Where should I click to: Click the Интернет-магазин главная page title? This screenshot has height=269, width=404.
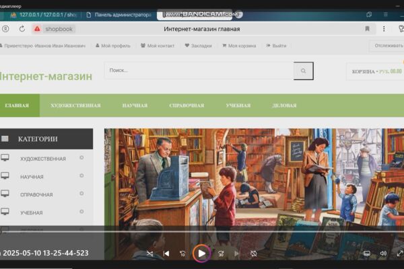(x=202, y=29)
